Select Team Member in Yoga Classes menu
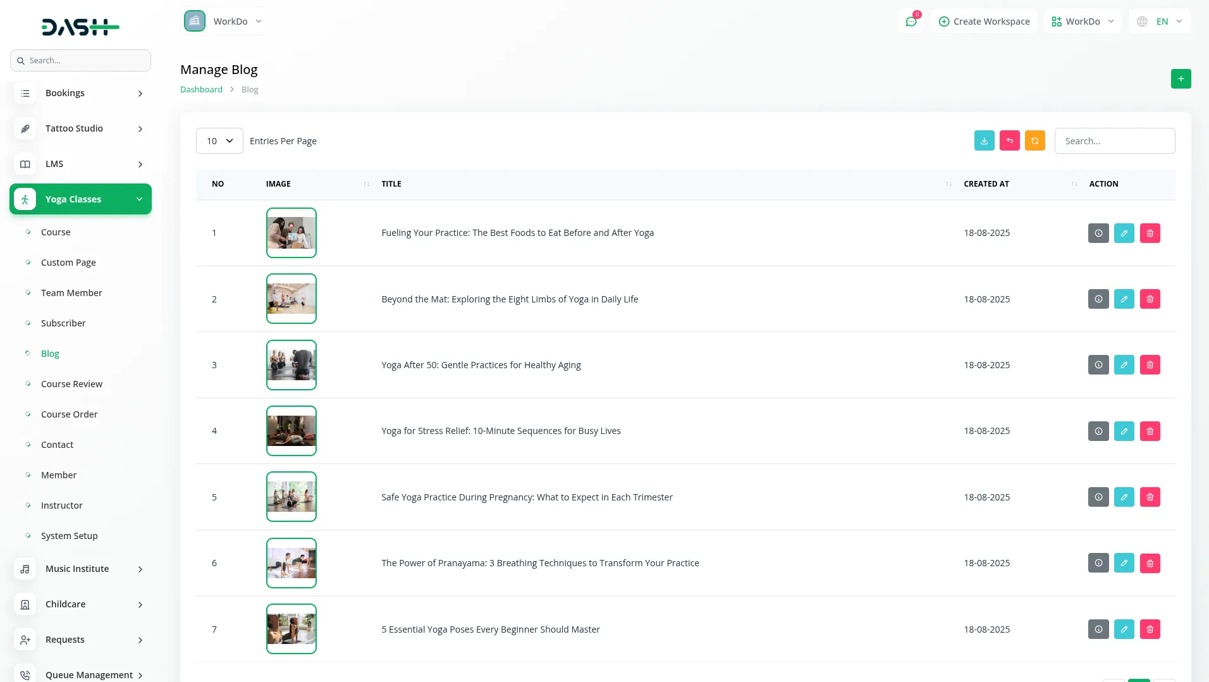This screenshot has height=682, width=1209. coord(71,293)
